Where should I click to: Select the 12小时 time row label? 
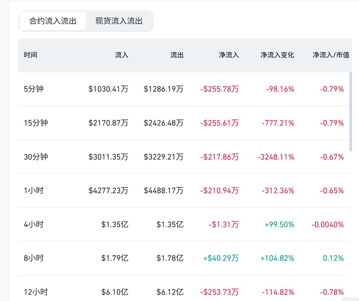(x=36, y=292)
